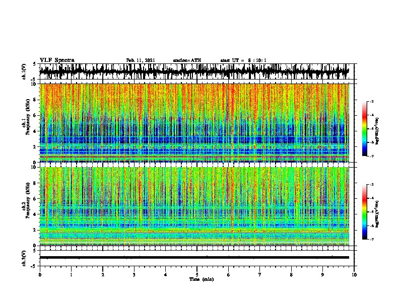The height and width of the screenshot is (308, 399).
Task: Click the "station=ATH" label
Action: [187, 60]
